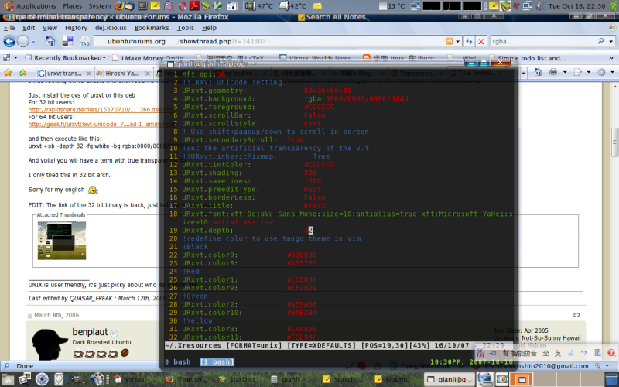Open the address bar history dropdown

pyautogui.click(x=457, y=41)
